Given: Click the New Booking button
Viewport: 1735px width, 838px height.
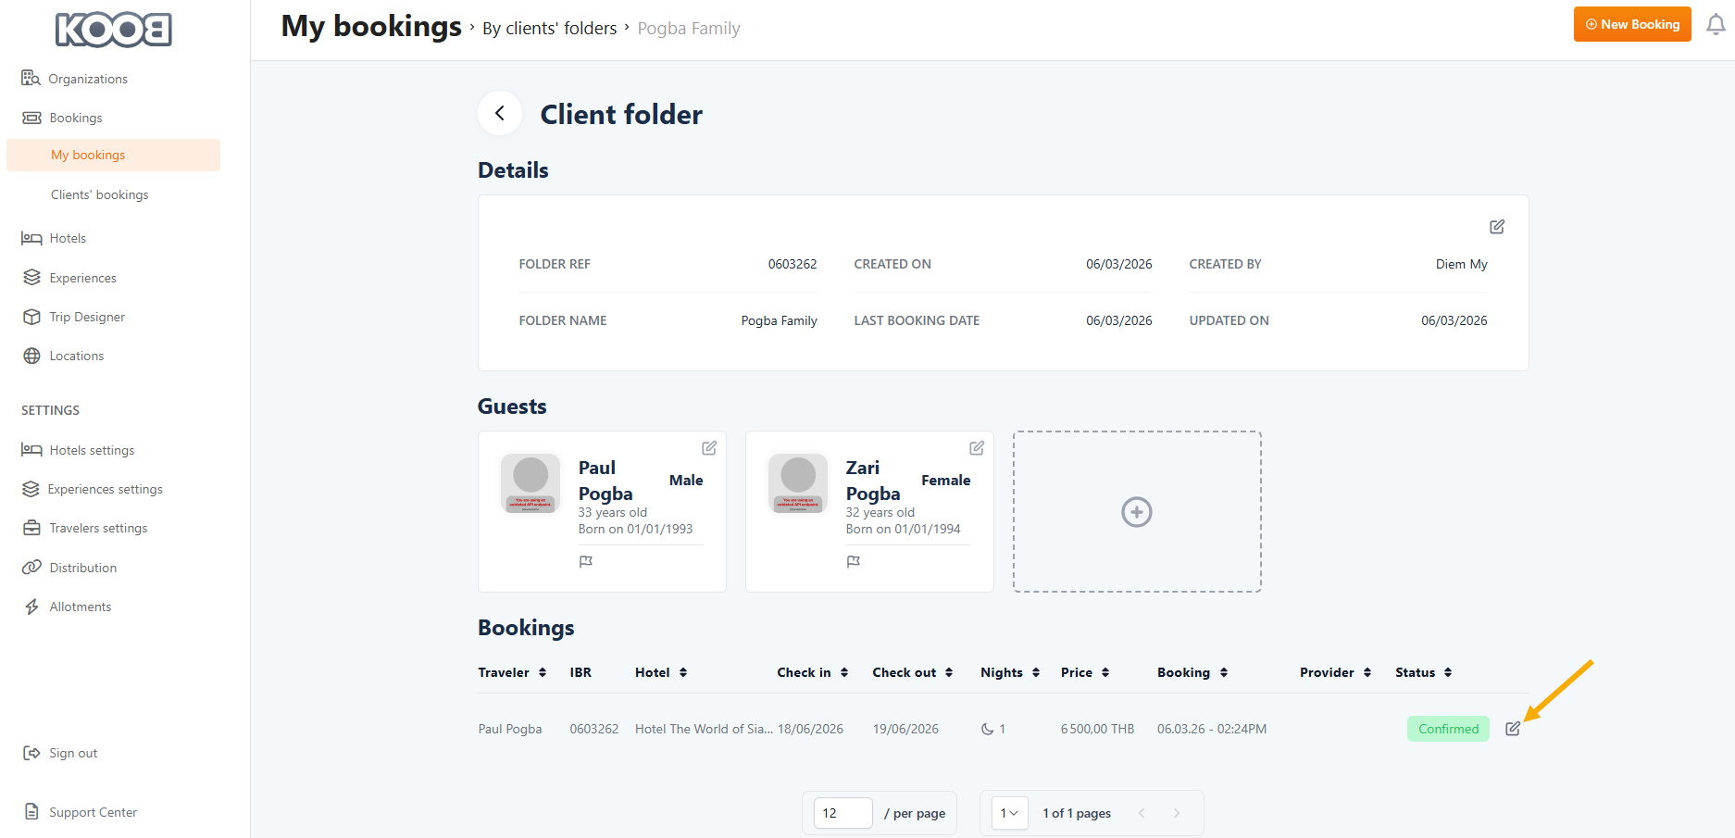Looking at the screenshot, I should click(1631, 24).
